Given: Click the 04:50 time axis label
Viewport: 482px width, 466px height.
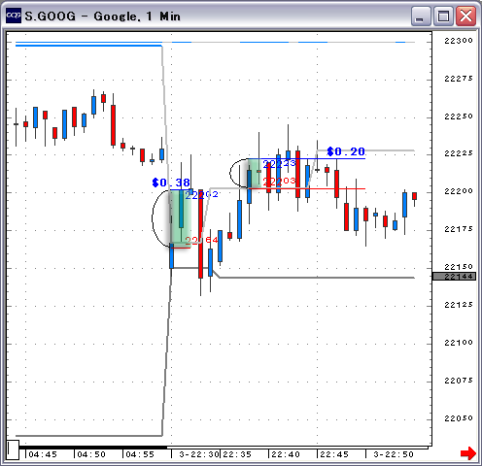Looking at the screenshot, I should click(91, 454).
